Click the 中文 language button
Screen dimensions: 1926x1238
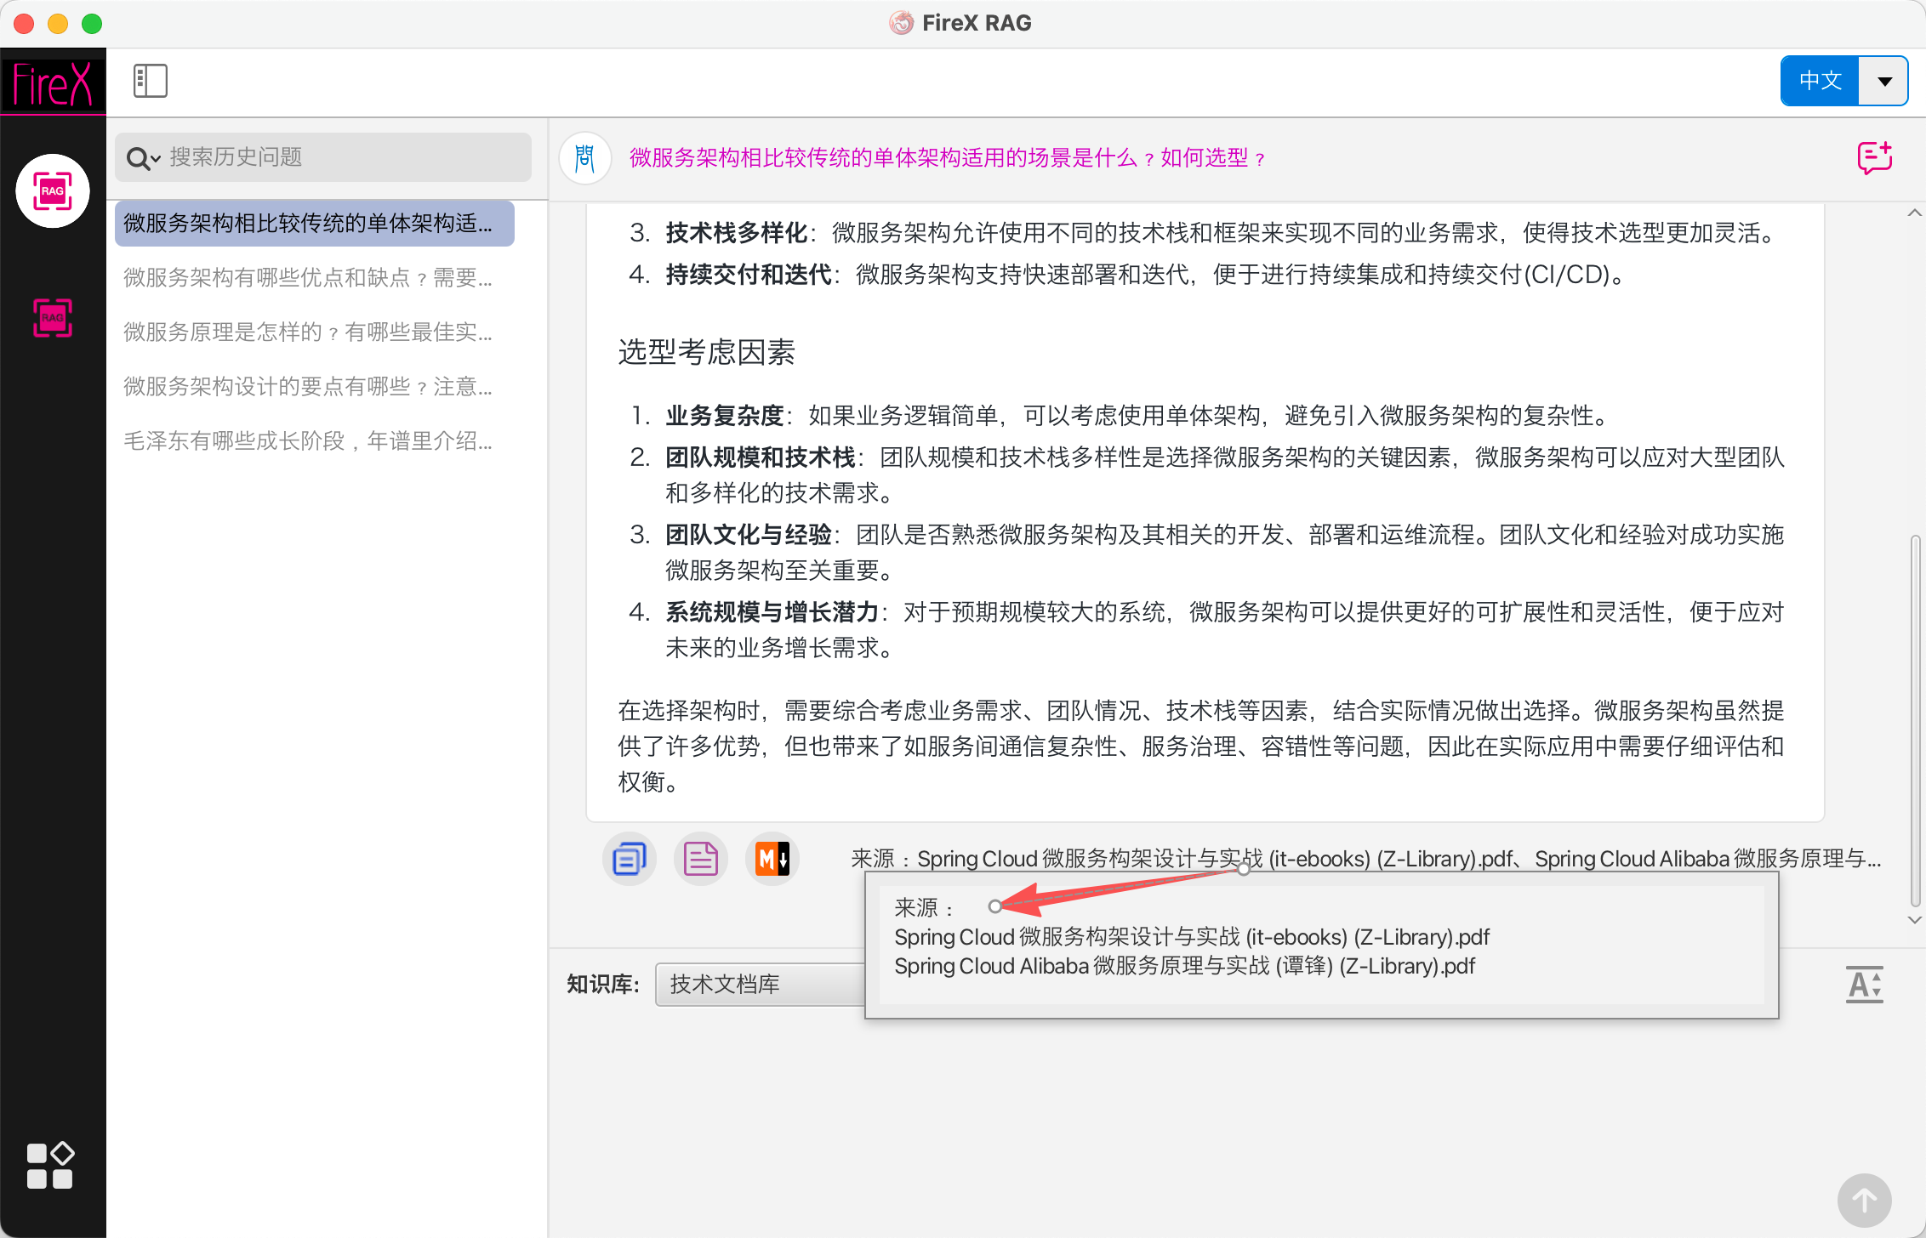tap(1821, 82)
